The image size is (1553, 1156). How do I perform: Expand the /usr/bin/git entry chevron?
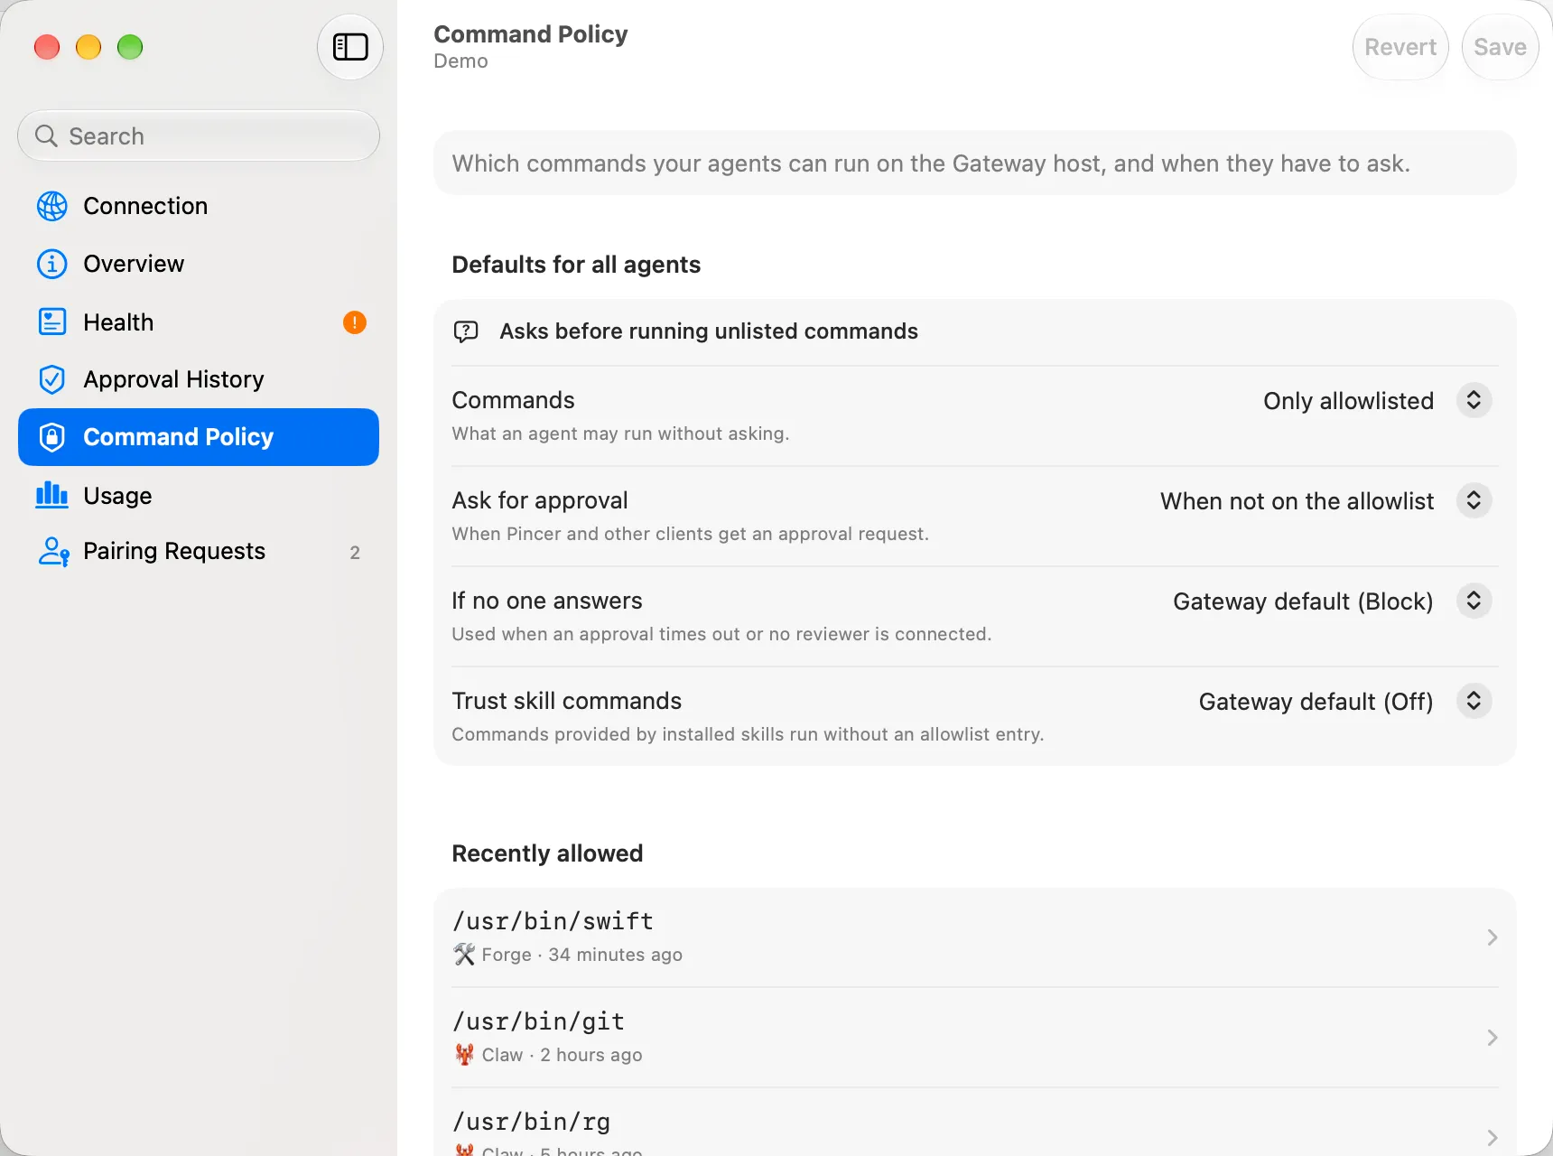point(1493,1038)
